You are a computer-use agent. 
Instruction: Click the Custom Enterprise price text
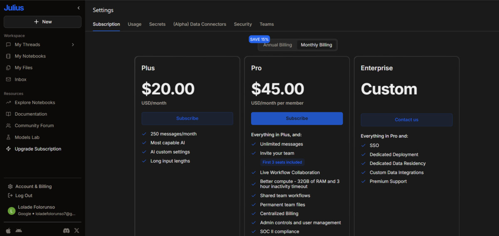(389, 89)
